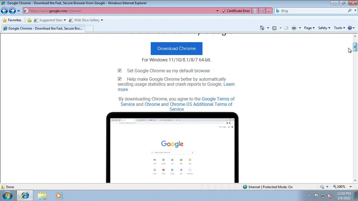
Task: Click Add to Favorites Bar star icon
Action: [x=29, y=20]
